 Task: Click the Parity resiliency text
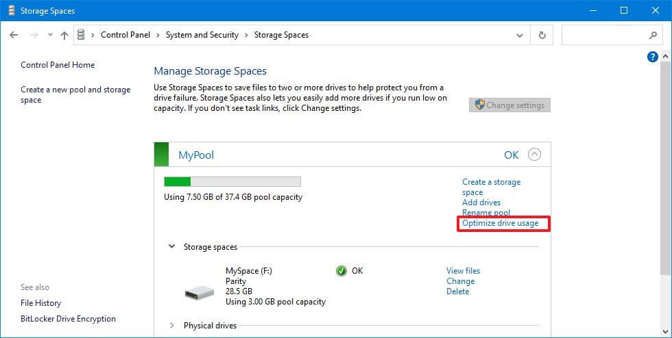pyautogui.click(x=236, y=281)
